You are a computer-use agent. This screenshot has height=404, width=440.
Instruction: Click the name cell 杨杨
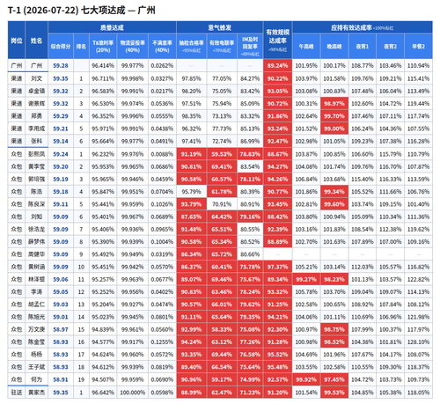(x=36, y=355)
